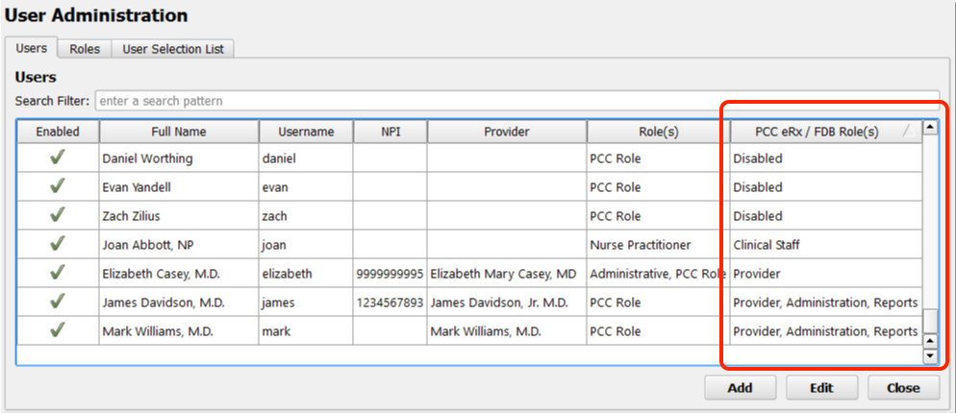956x413 pixels.
Task: Click the scrollbar up arrow at top
Action: point(930,128)
